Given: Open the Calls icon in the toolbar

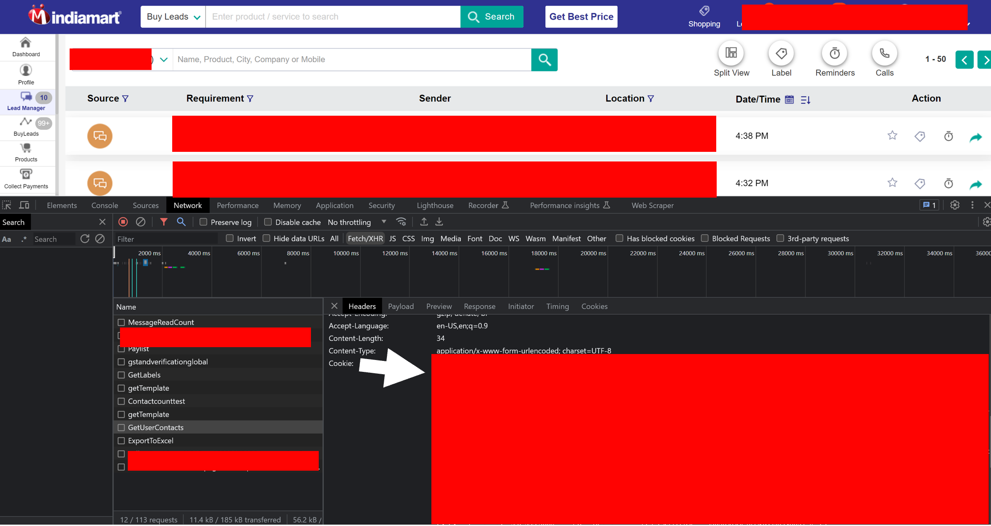Looking at the screenshot, I should pos(884,54).
